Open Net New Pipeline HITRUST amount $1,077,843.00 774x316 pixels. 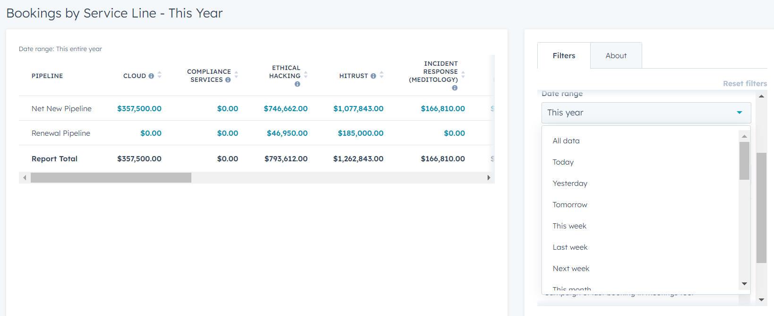[358, 109]
